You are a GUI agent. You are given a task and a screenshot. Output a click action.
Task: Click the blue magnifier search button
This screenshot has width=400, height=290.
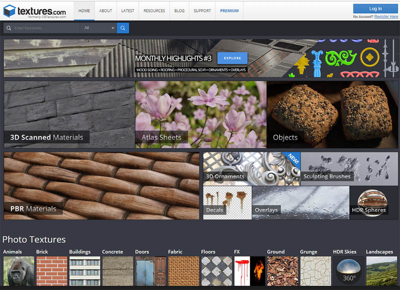click(x=123, y=28)
